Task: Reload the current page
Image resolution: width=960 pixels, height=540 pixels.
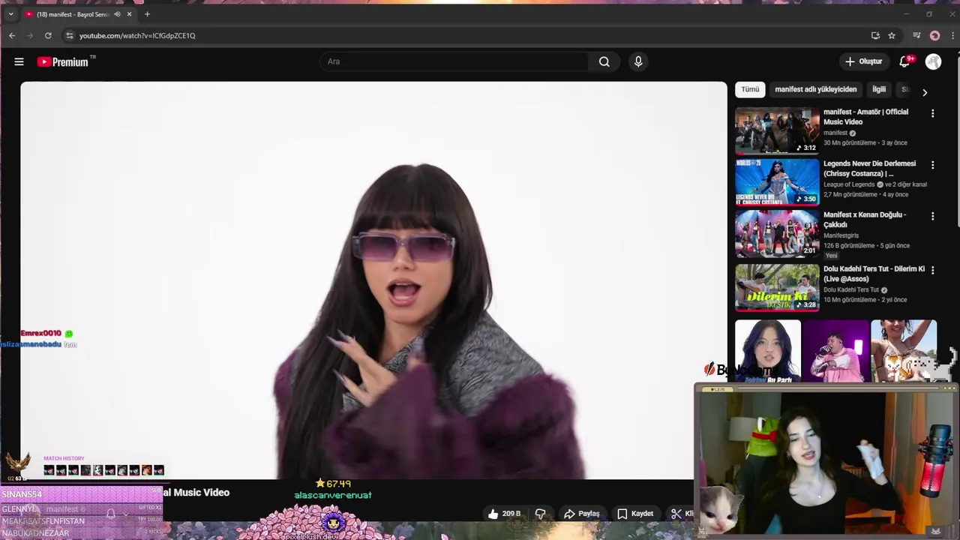Action: [48, 35]
